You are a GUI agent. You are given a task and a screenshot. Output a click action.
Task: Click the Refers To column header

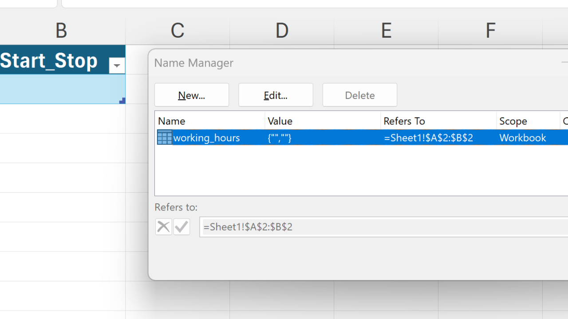point(438,121)
